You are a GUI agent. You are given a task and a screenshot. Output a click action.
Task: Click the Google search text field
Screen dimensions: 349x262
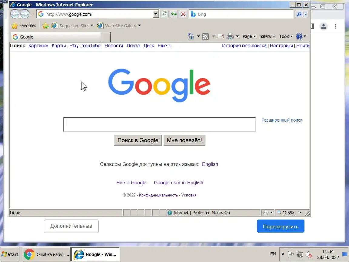159,124
